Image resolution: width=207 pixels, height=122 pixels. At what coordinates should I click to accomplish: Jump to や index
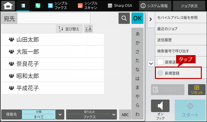pos(138,96)
